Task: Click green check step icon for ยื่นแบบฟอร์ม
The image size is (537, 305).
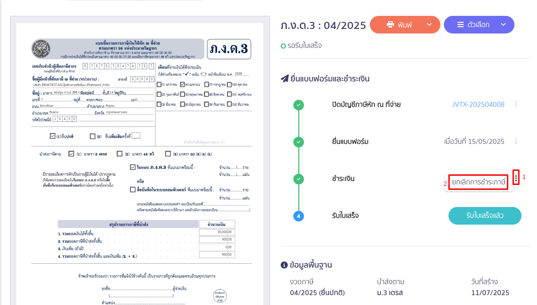Action: pyautogui.click(x=299, y=142)
